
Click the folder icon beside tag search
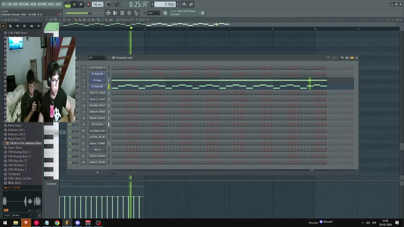35,215
